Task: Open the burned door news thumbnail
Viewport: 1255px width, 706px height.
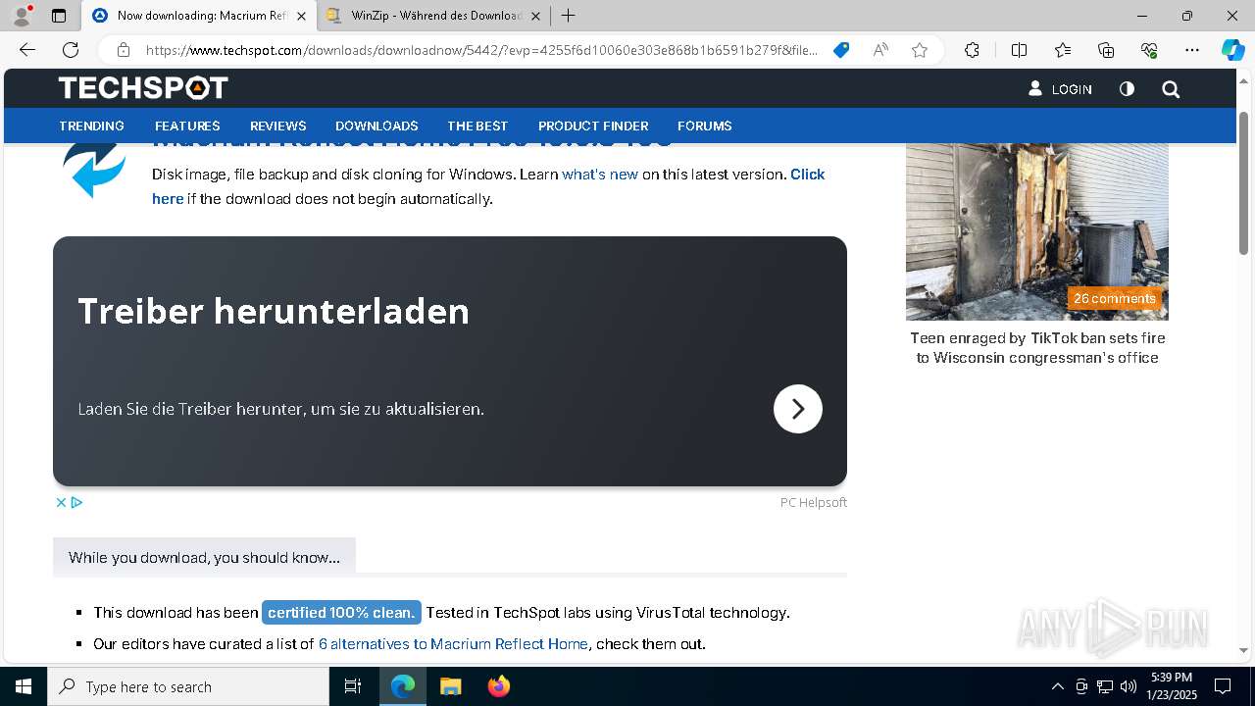Action: click(x=1037, y=231)
